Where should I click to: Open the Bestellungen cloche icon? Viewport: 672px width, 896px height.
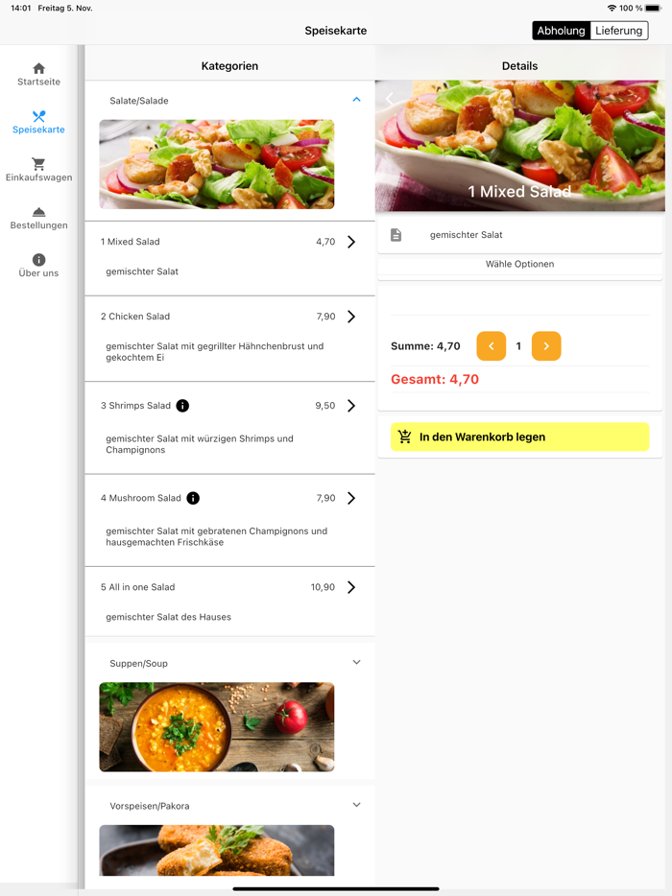38,212
